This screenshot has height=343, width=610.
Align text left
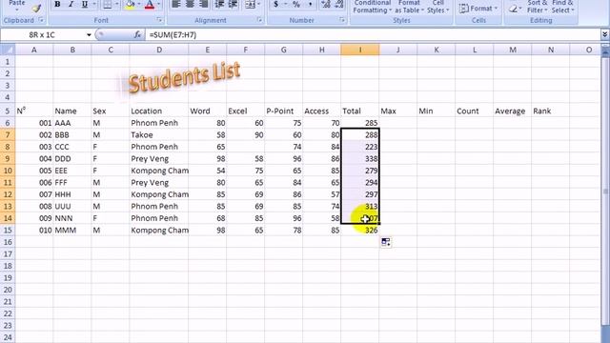click(176, 4)
